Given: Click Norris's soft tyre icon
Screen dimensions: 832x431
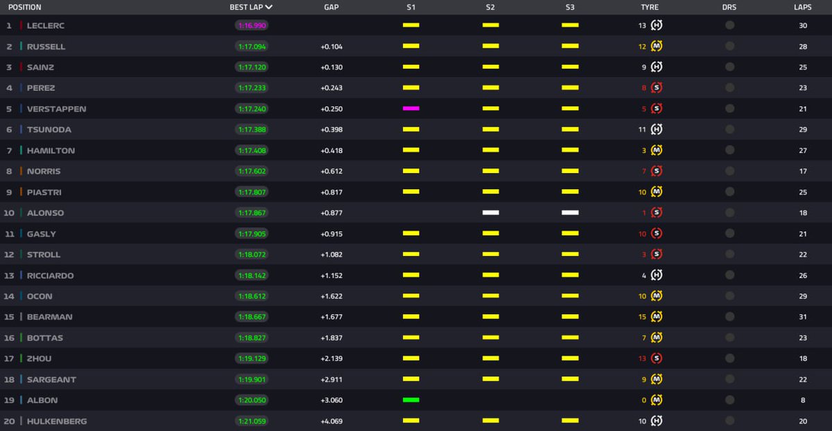Looking at the screenshot, I should click(x=657, y=171).
